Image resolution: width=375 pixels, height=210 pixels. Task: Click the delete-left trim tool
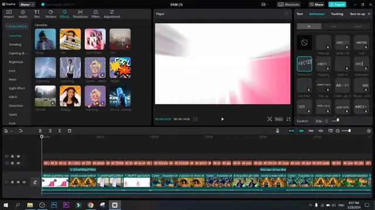pyautogui.click(x=50, y=131)
